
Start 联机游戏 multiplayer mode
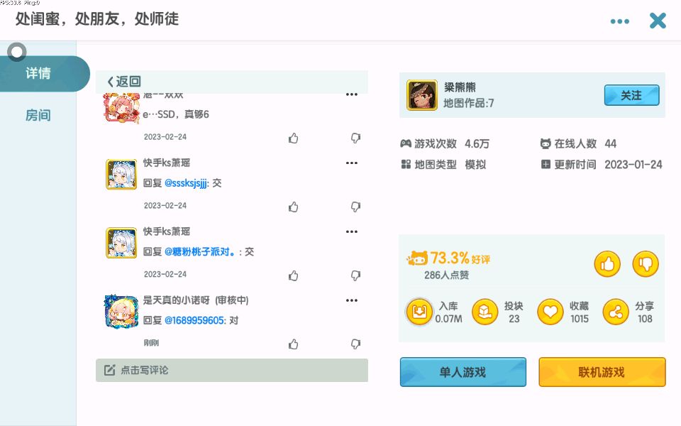(602, 372)
